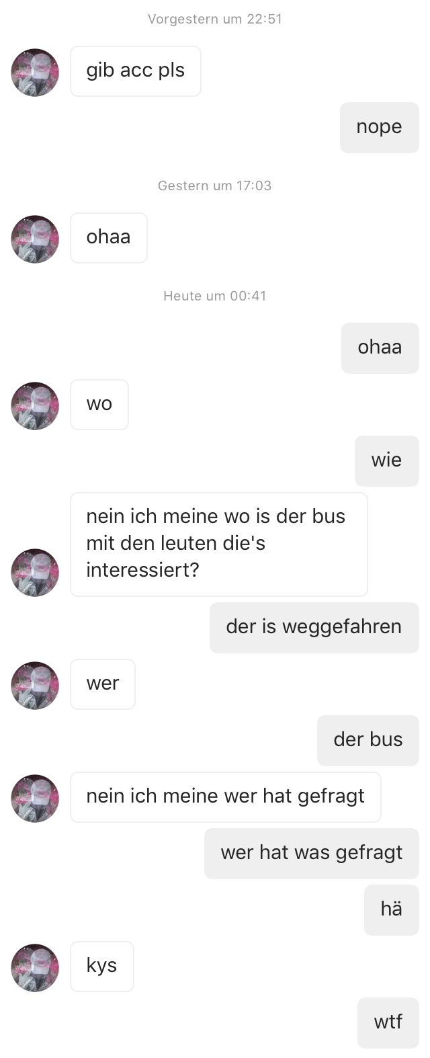This screenshot has height=1058, width=430.
Task: Tap the received "ohaa" message bubble
Action: tap(109, 238)
